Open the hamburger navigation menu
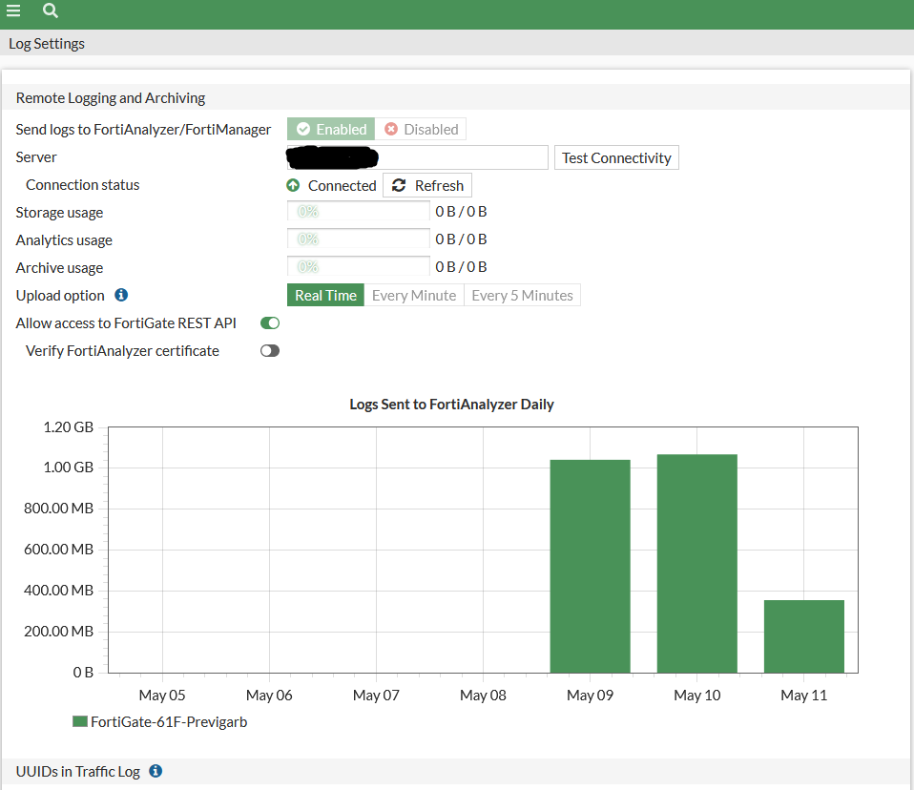 point(13,11)
